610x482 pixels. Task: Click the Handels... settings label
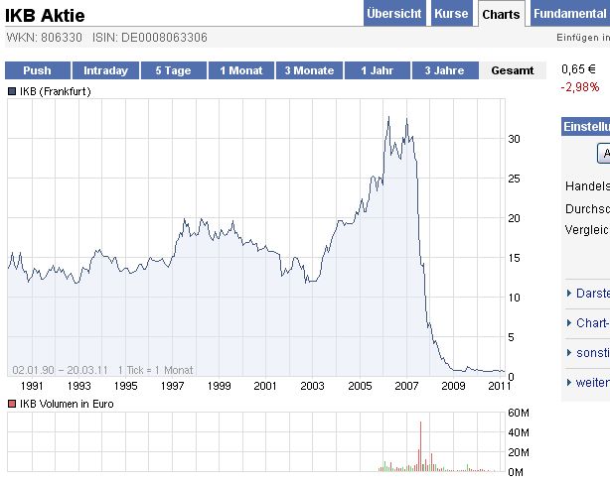coord(587,186)
